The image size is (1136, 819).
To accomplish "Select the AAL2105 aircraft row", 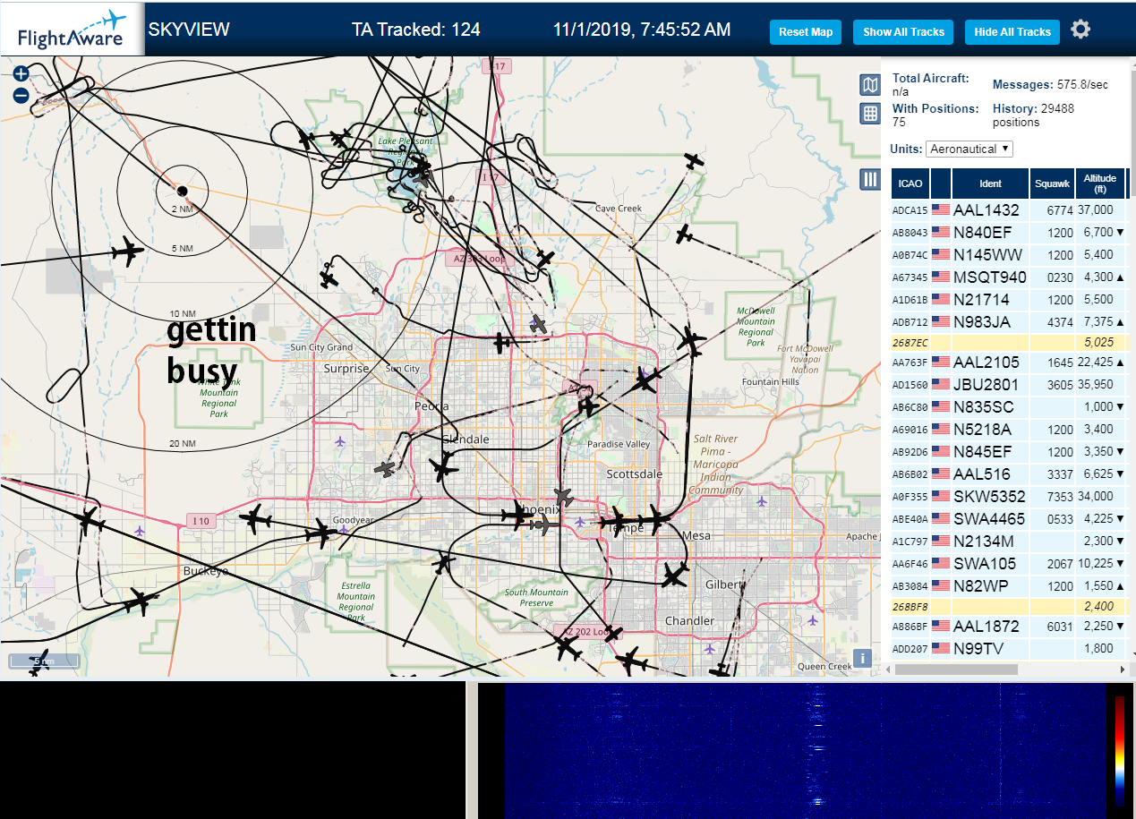I will tap(1009, 362).
